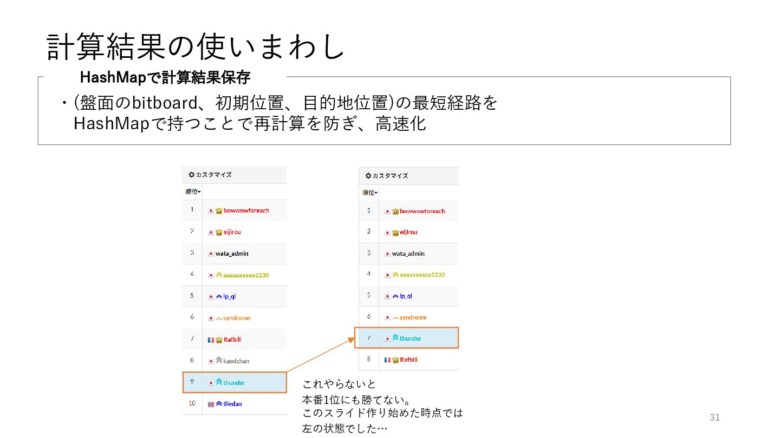Click slide page number 31
Viewport: 780px width, 438px height.
click(715, 417)
